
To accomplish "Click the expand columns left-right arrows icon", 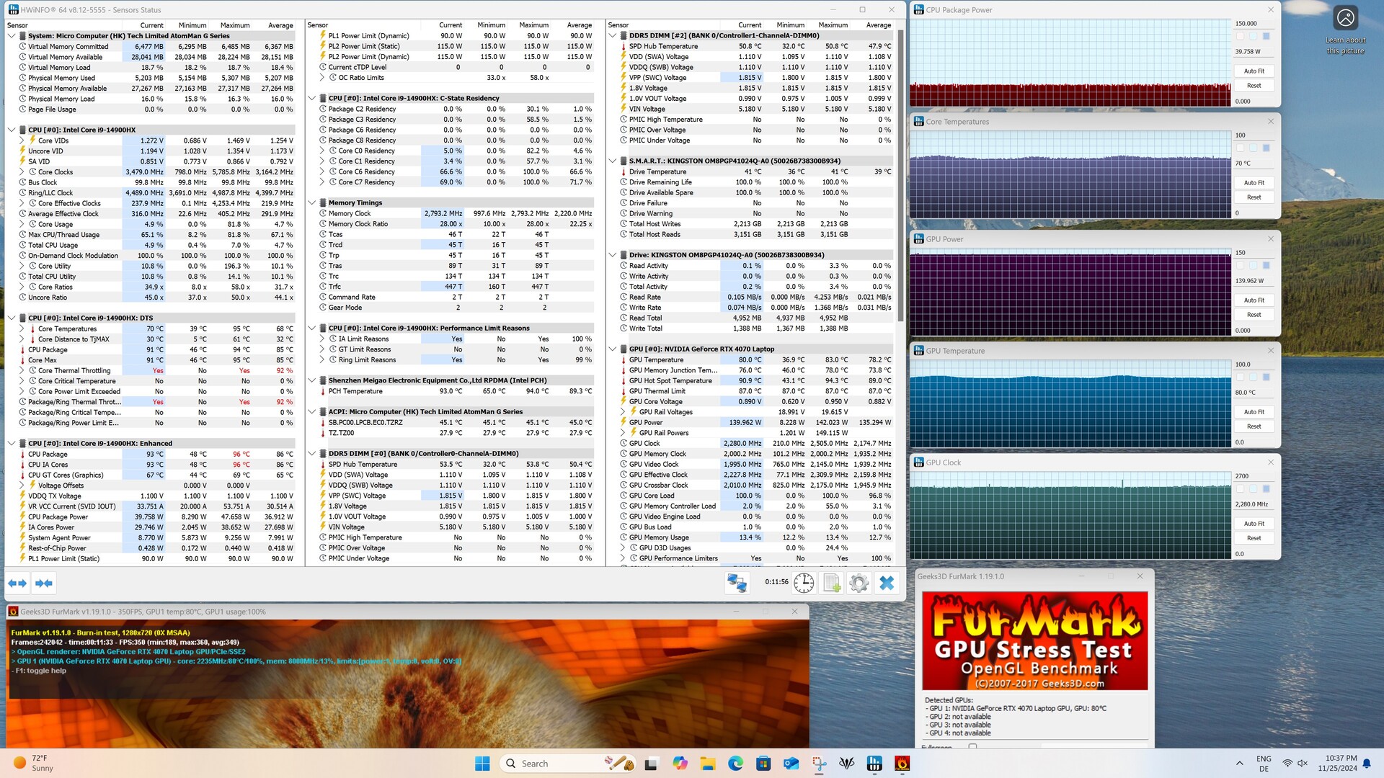I will [17, 583].
